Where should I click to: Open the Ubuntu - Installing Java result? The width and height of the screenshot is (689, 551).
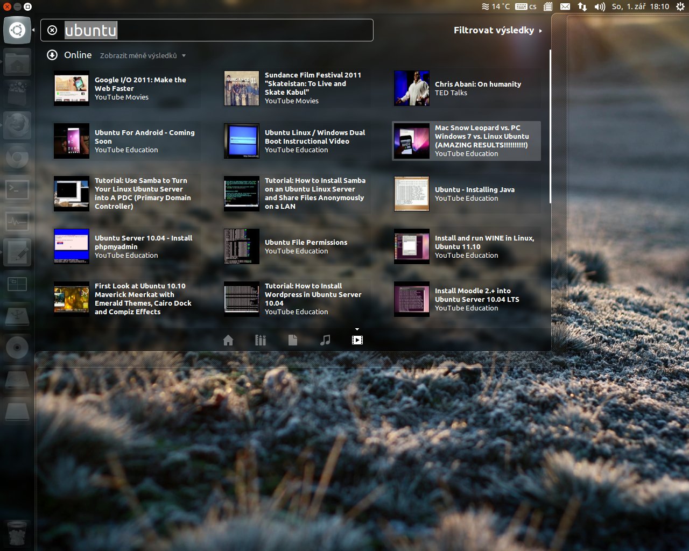[x=474, y=194]
